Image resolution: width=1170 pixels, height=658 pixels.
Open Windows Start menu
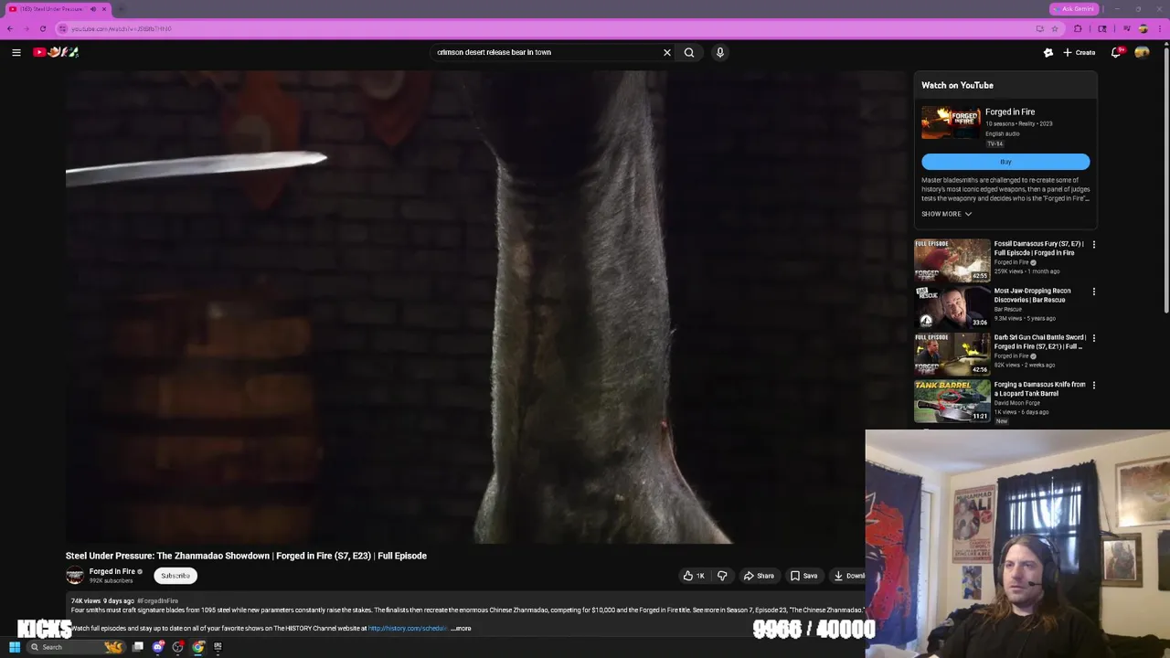(x=15, y=647)
